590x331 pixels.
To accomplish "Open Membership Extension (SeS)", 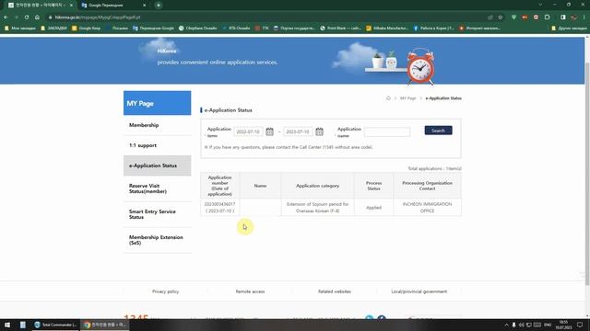I will [157, 240].
